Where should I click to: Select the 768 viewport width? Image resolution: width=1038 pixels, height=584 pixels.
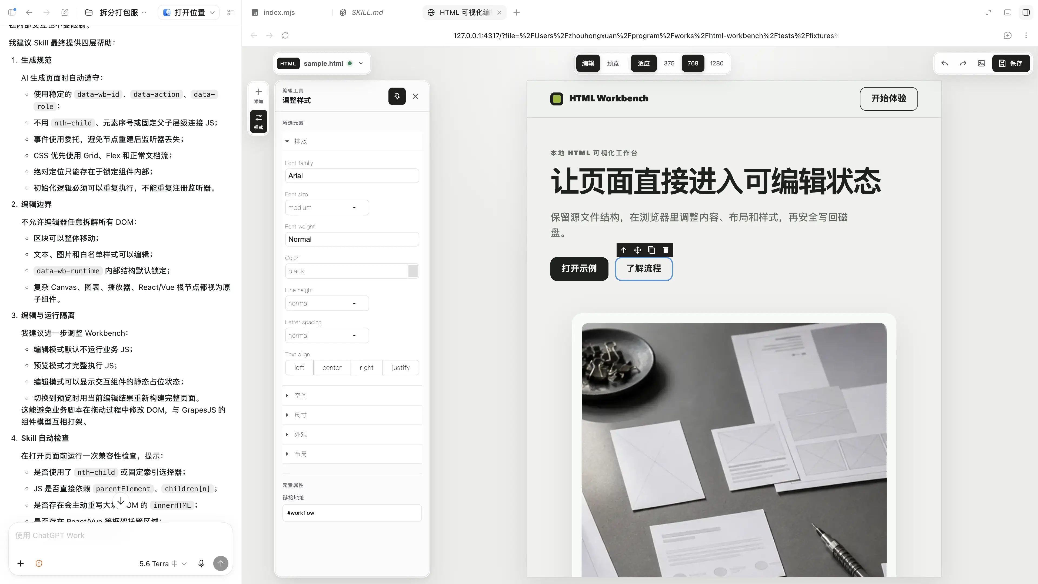(693, 63)
